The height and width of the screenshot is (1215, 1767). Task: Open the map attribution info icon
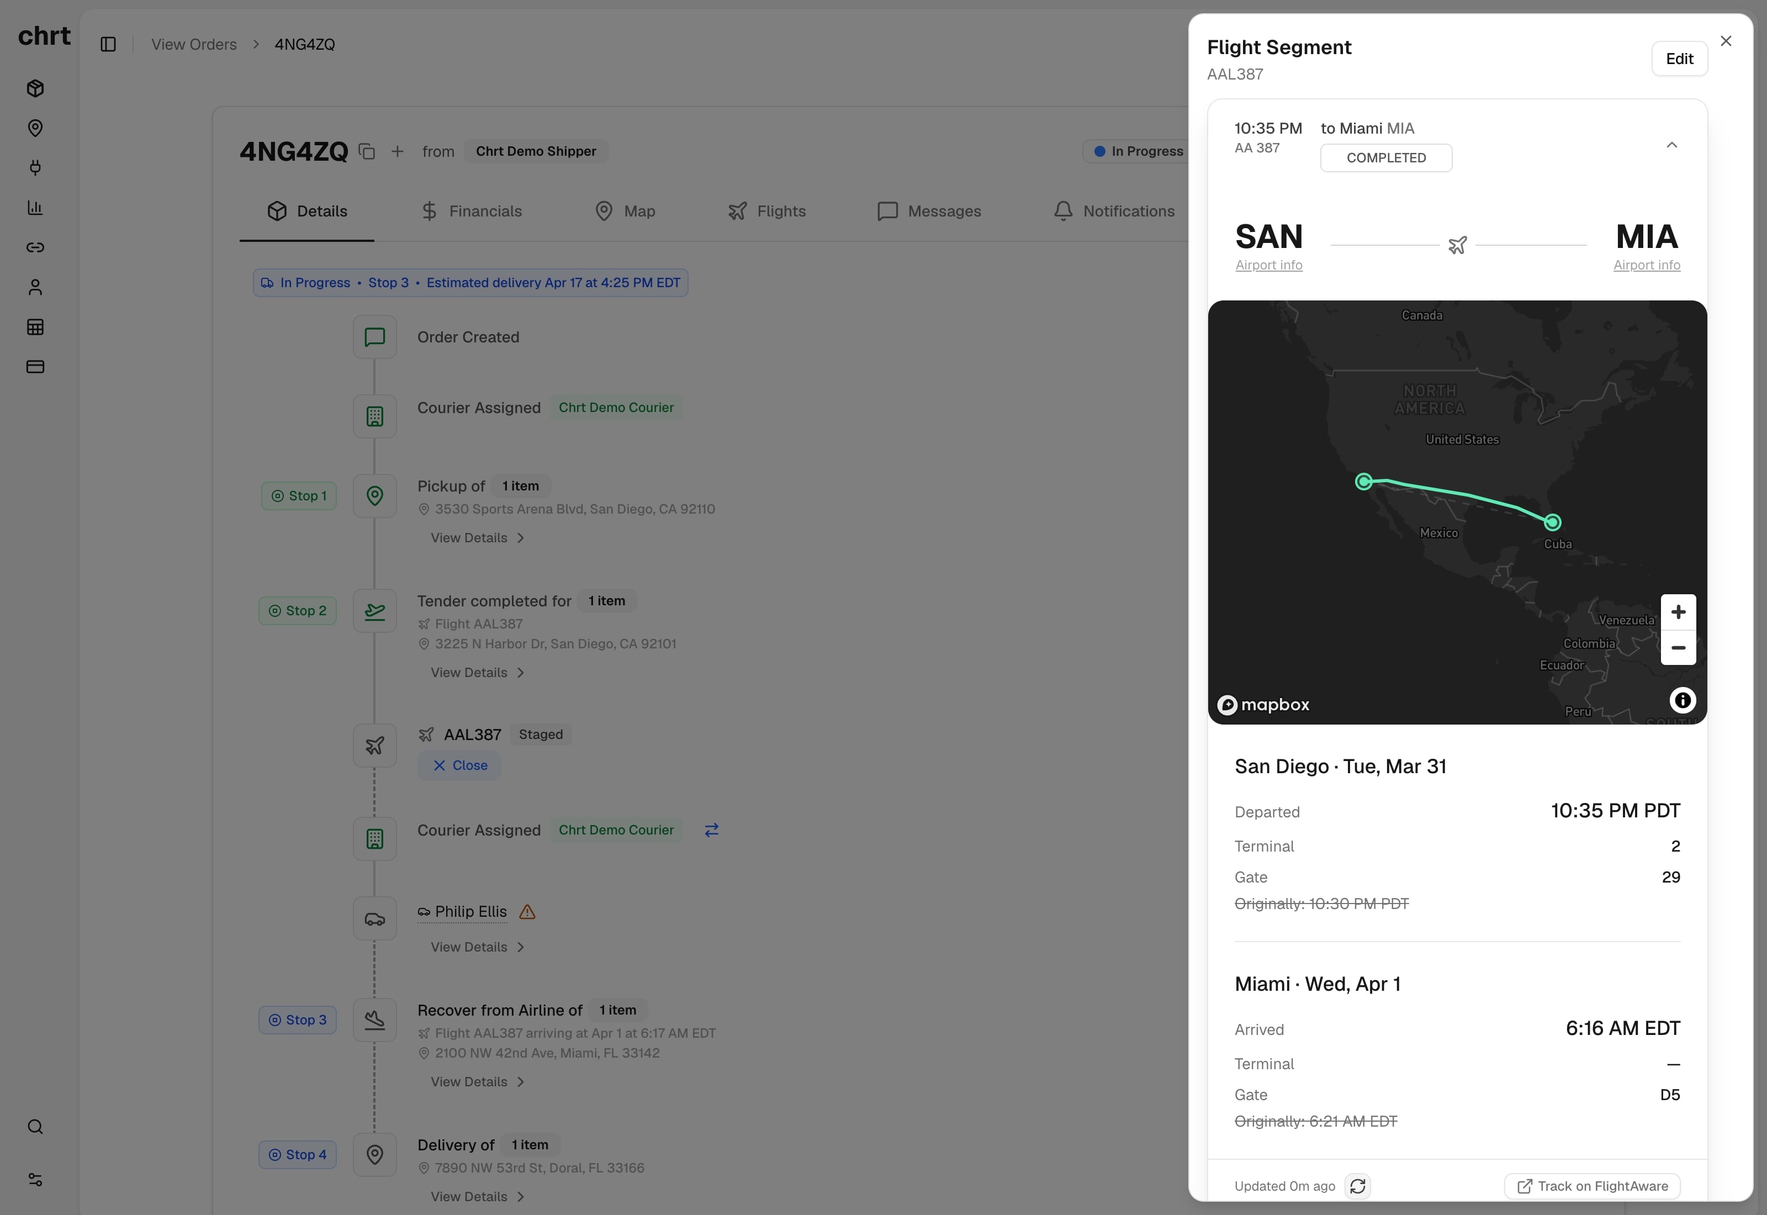(1682, 700)
